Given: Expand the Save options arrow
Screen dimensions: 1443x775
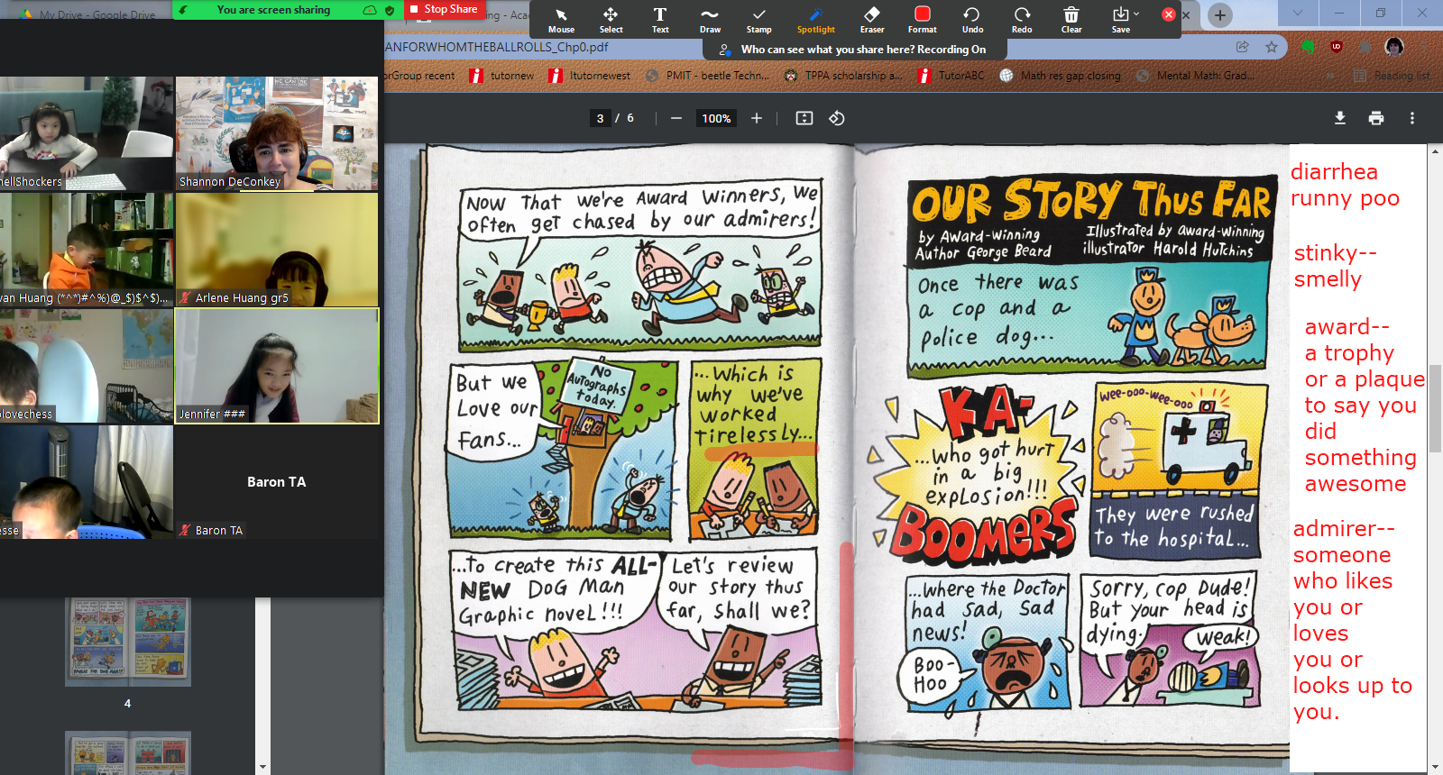Looking at the screenshot, I should click(x=1136, y=14).
